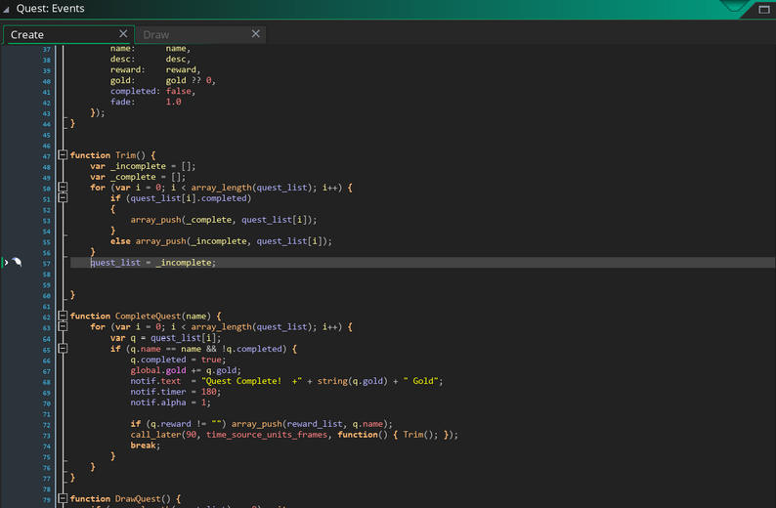Maximize the Quest: Events window

764,9
